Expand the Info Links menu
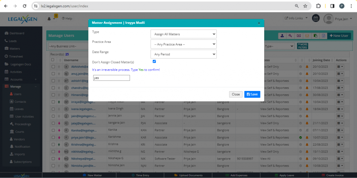This screenshot has height=178, width=357. point(296,18)
